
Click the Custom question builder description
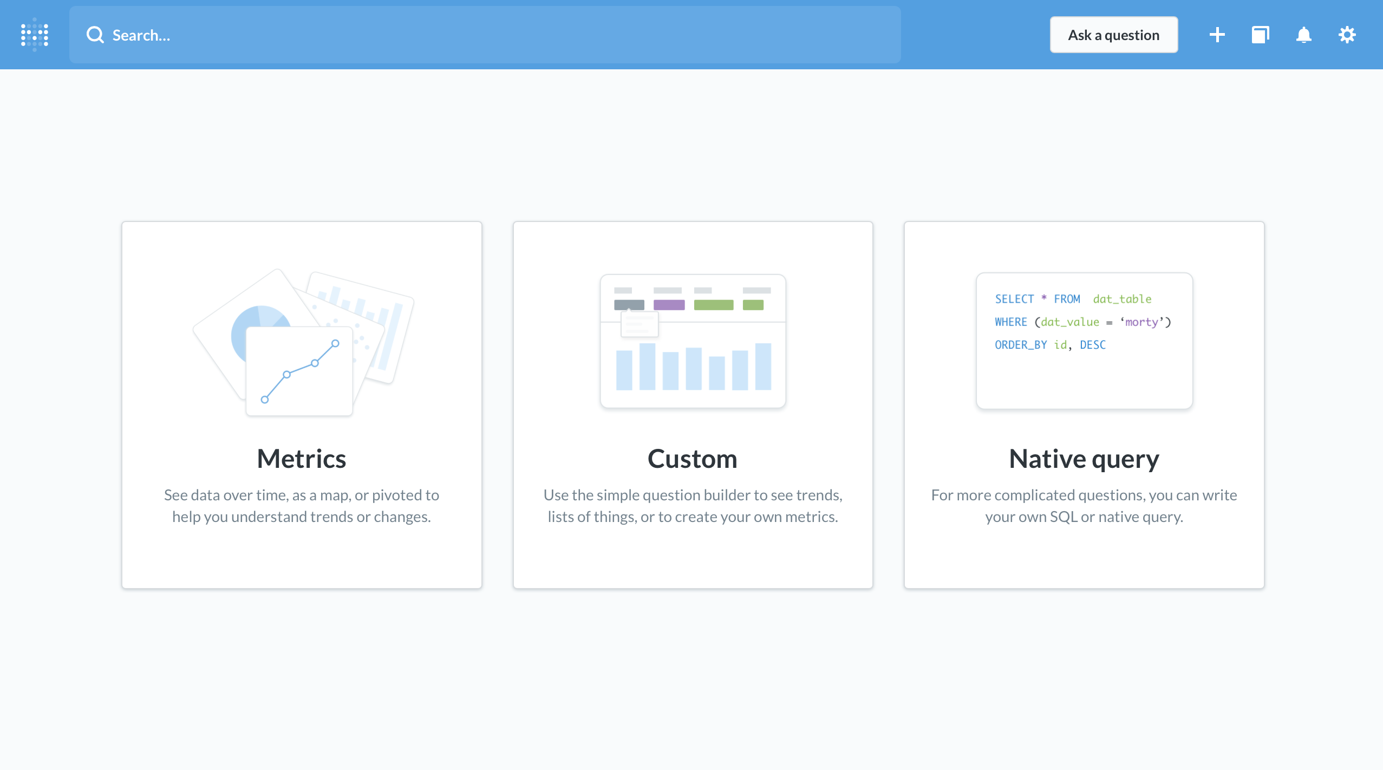coord(693,506)
